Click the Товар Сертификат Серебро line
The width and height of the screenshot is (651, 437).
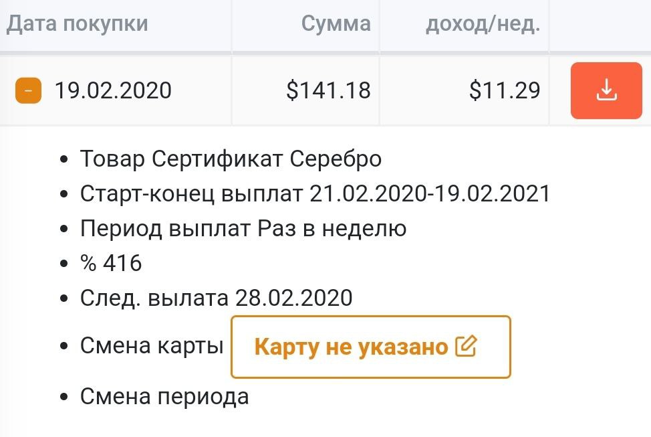tap(231, 159)
